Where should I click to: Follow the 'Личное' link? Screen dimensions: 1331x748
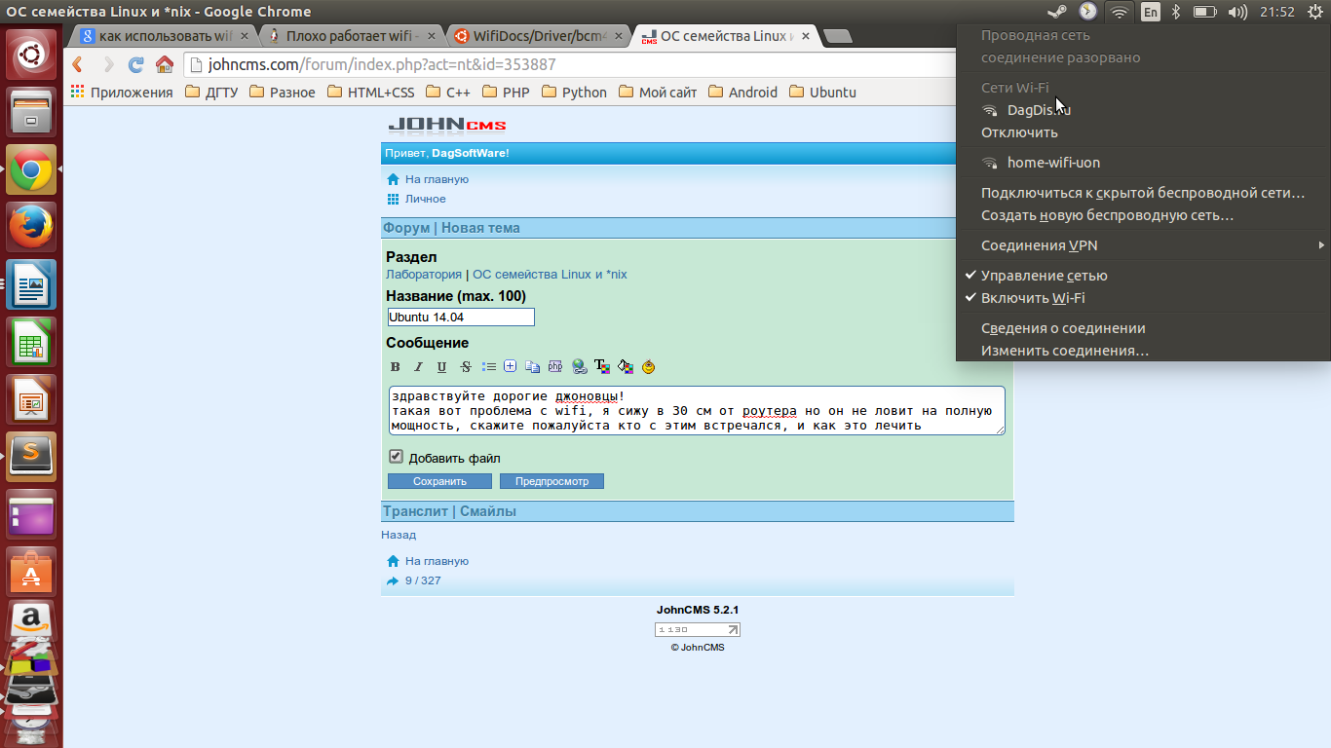point(426,199)
